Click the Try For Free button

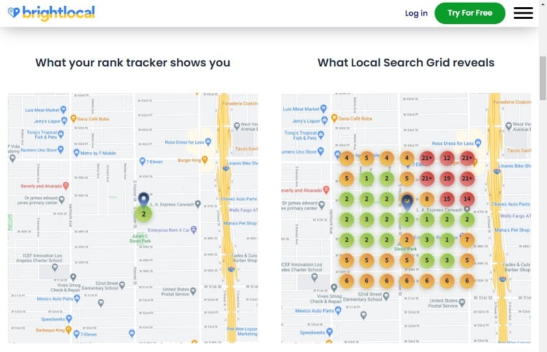[470, 13]
